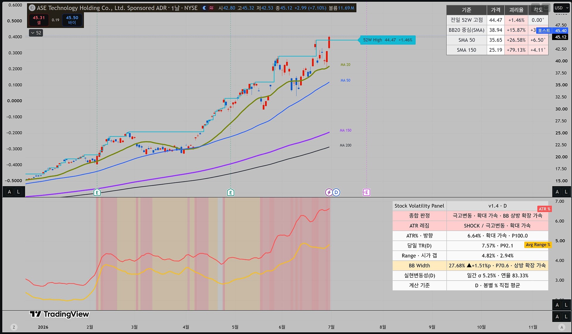Click the +79.13% deviation cell
Screen dimensions: 572x334
click(516, 50)
